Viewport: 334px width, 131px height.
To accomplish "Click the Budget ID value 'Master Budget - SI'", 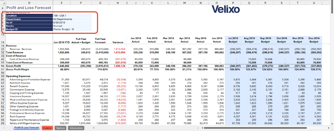I will [64, 29].
